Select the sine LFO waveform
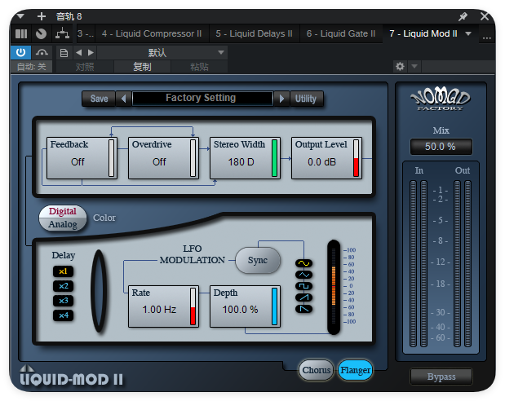The height and width of the screenshot is (401, 505). tap(303, 263)
